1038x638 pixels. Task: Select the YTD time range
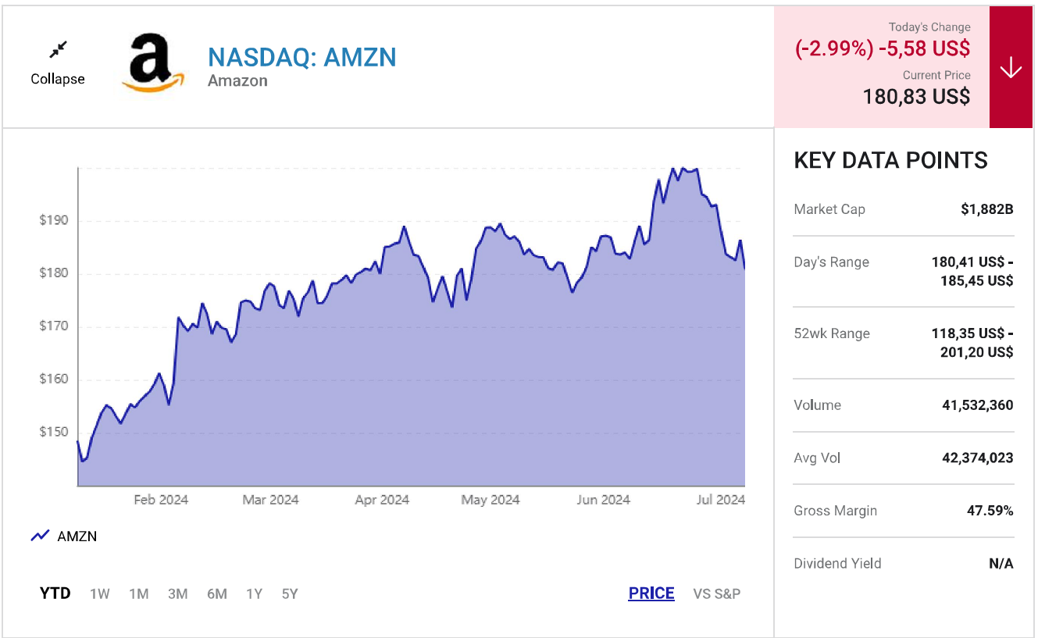point(55,593)
